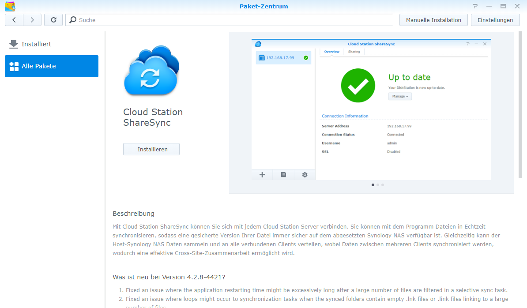Viewport: 527px width, 308px height.
Task: Go forward with the right arrow button
Action: [x=32, y=20]
